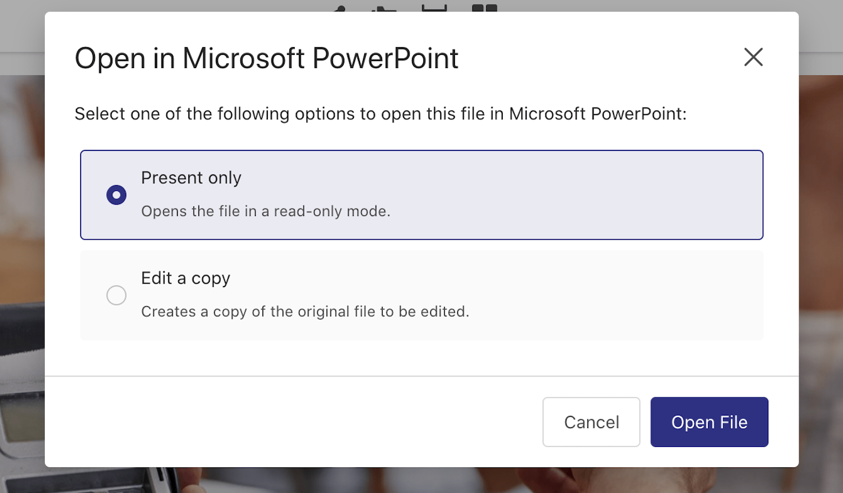
Task: Close the Open in Microsoft PowerPoint dialog
Action: (753, 57)
